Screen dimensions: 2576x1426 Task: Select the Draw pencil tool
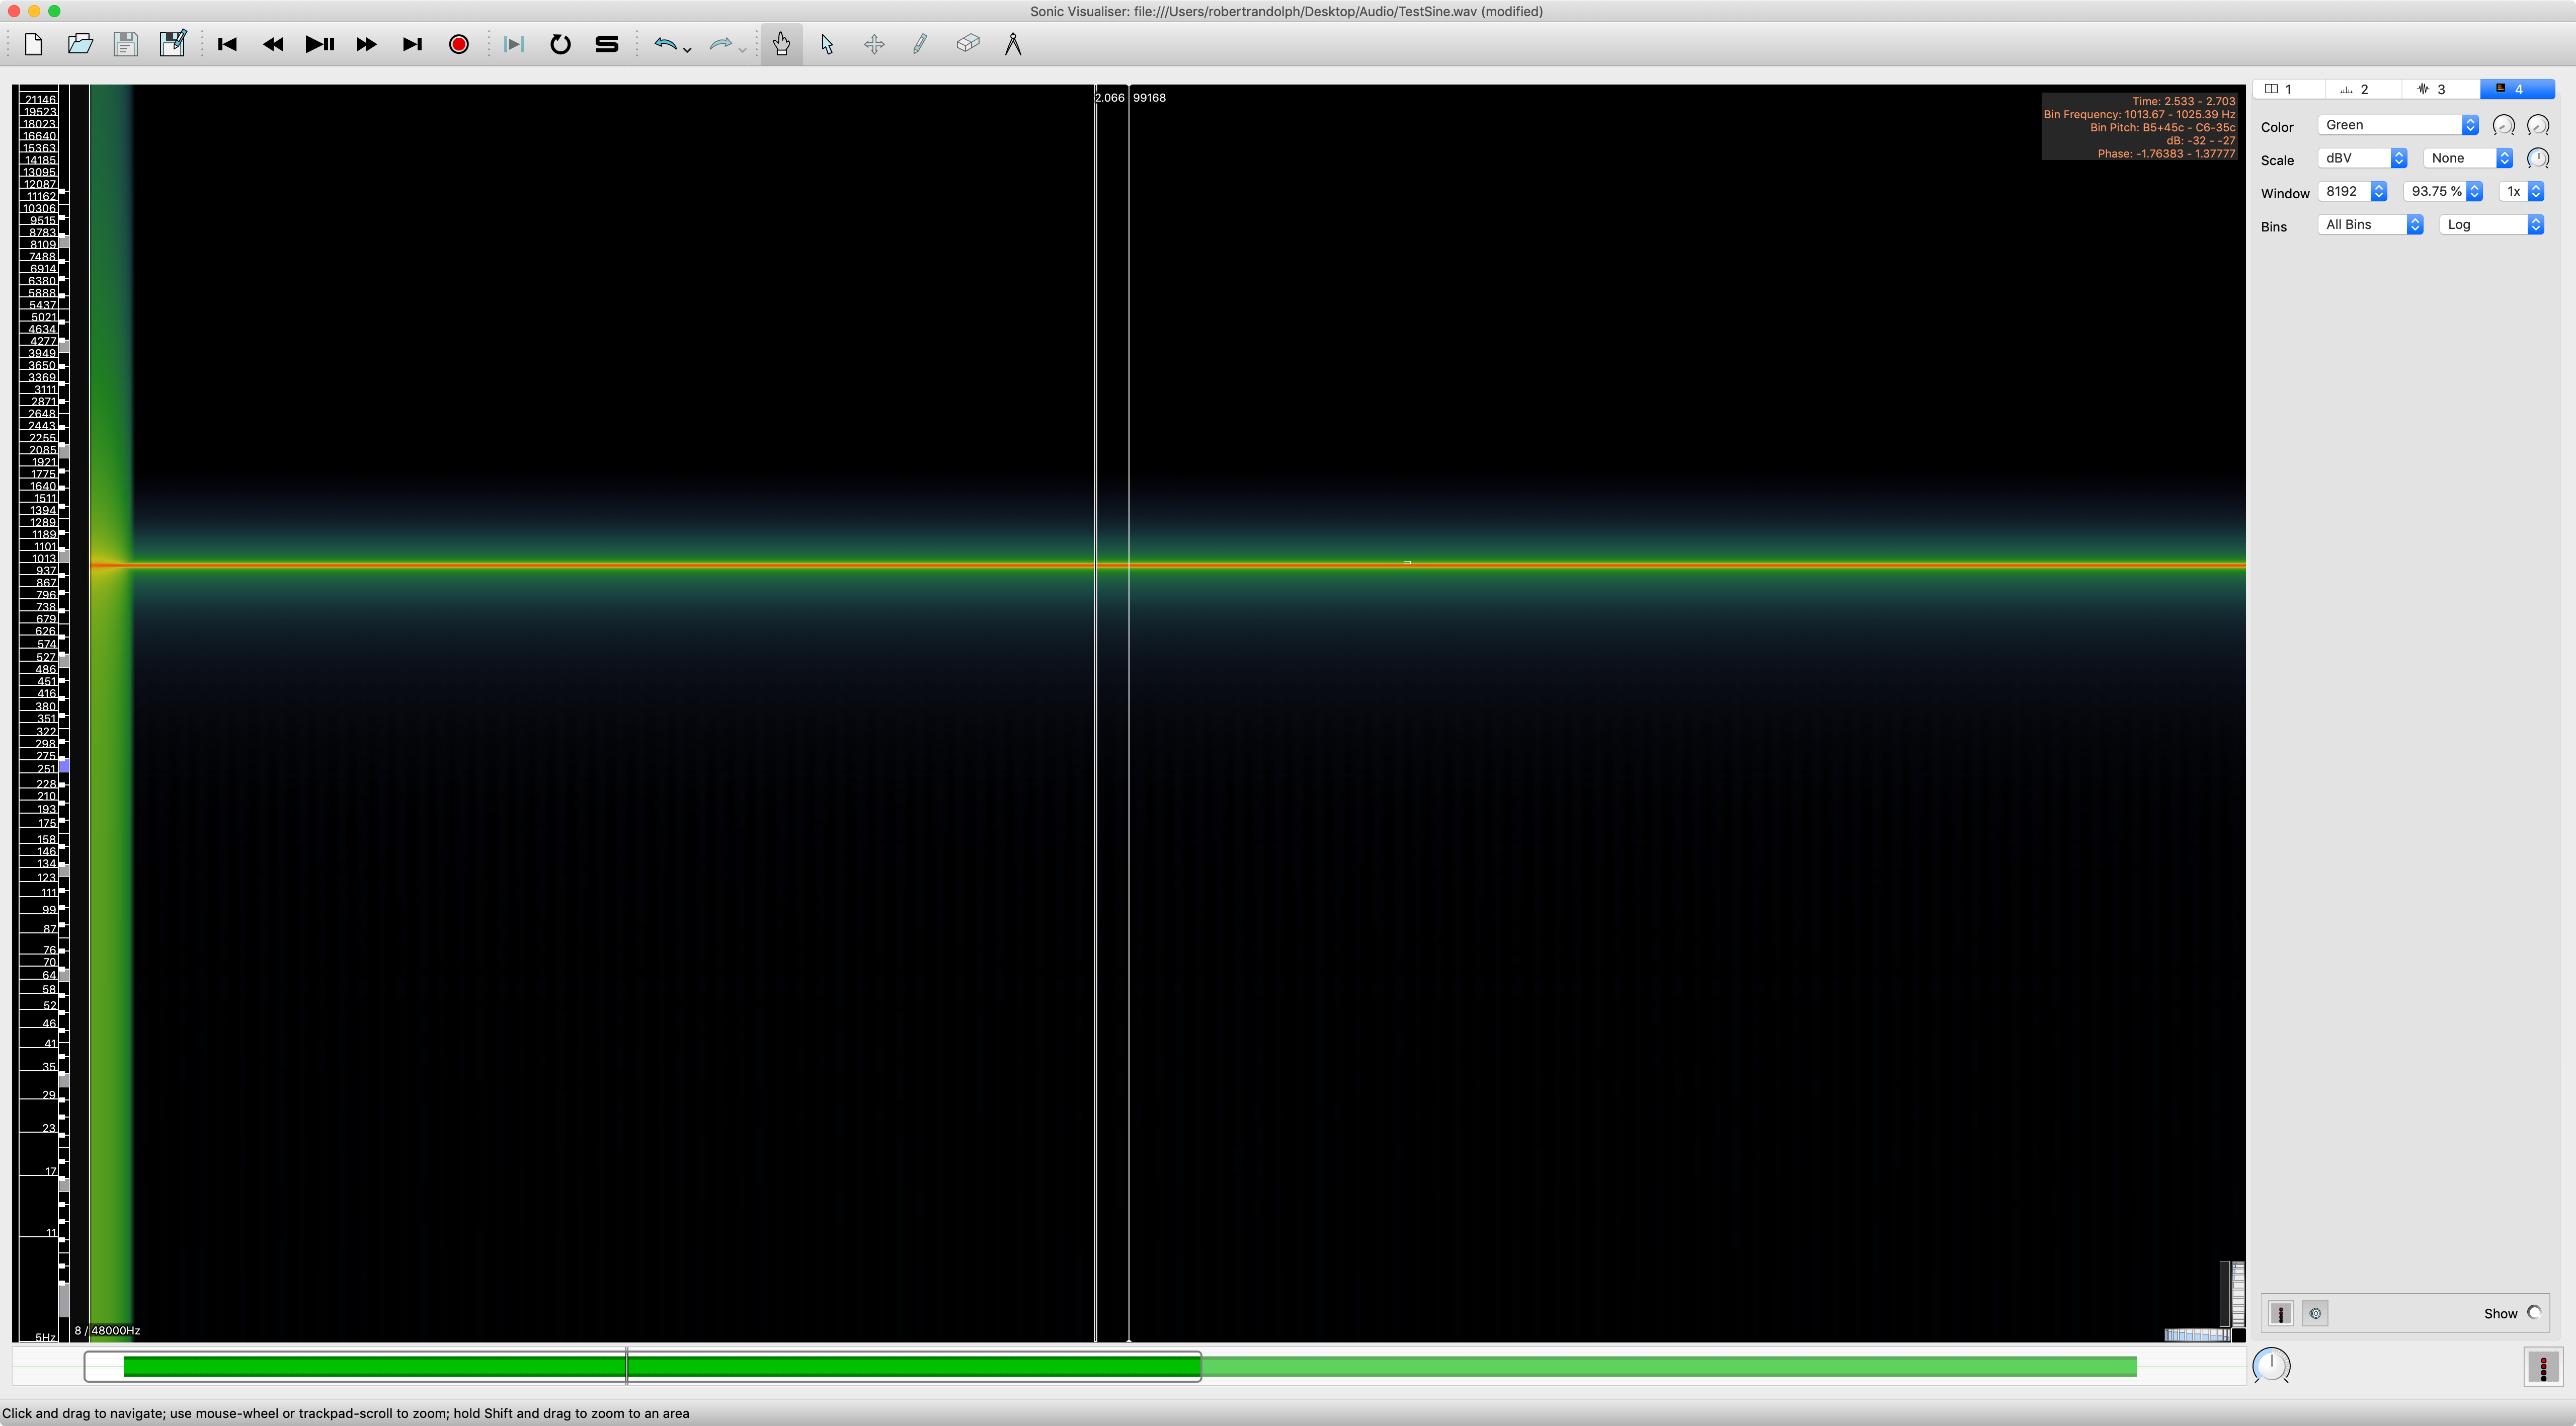[x=920, y=45]
